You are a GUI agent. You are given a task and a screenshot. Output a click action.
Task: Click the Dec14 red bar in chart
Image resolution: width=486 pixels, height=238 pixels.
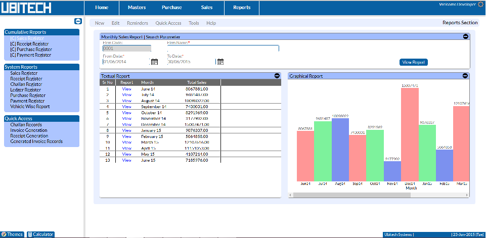tap(410, 134)
